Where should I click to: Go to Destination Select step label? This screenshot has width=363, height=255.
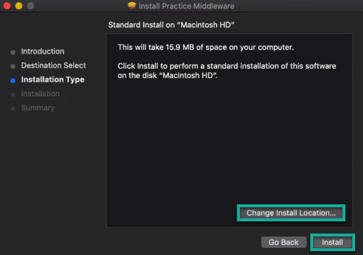point(53,65)
